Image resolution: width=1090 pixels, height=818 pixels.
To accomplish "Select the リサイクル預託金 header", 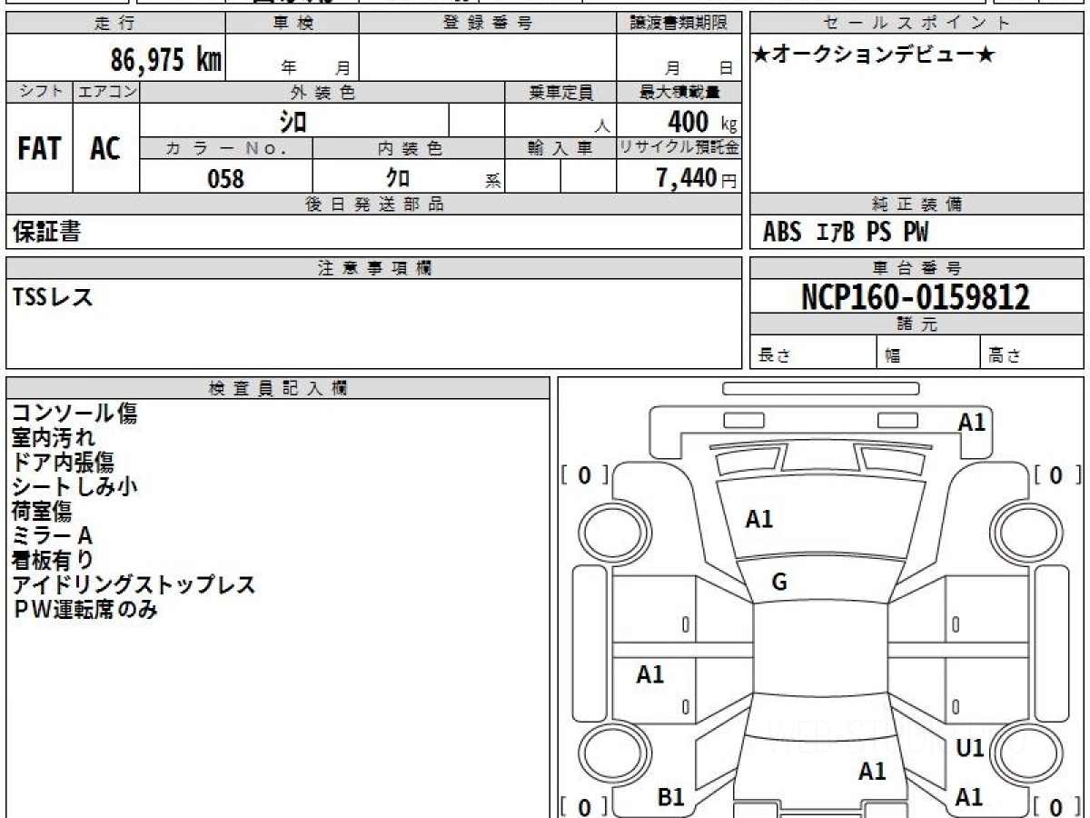I will coord(679,149).
